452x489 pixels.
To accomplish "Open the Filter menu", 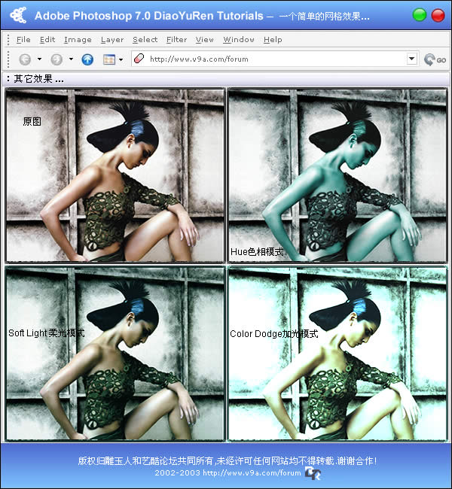I will (176, 40).
